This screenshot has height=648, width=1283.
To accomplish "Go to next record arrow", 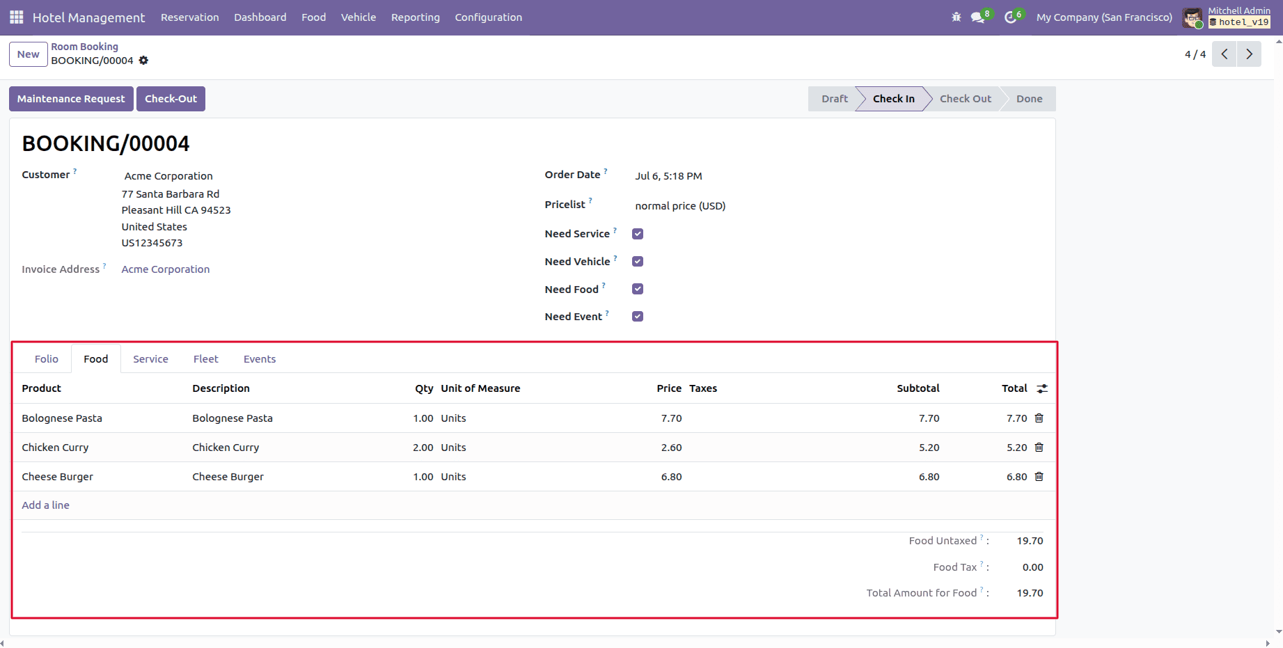I will pyautogui.click(x=1249, y=54).
